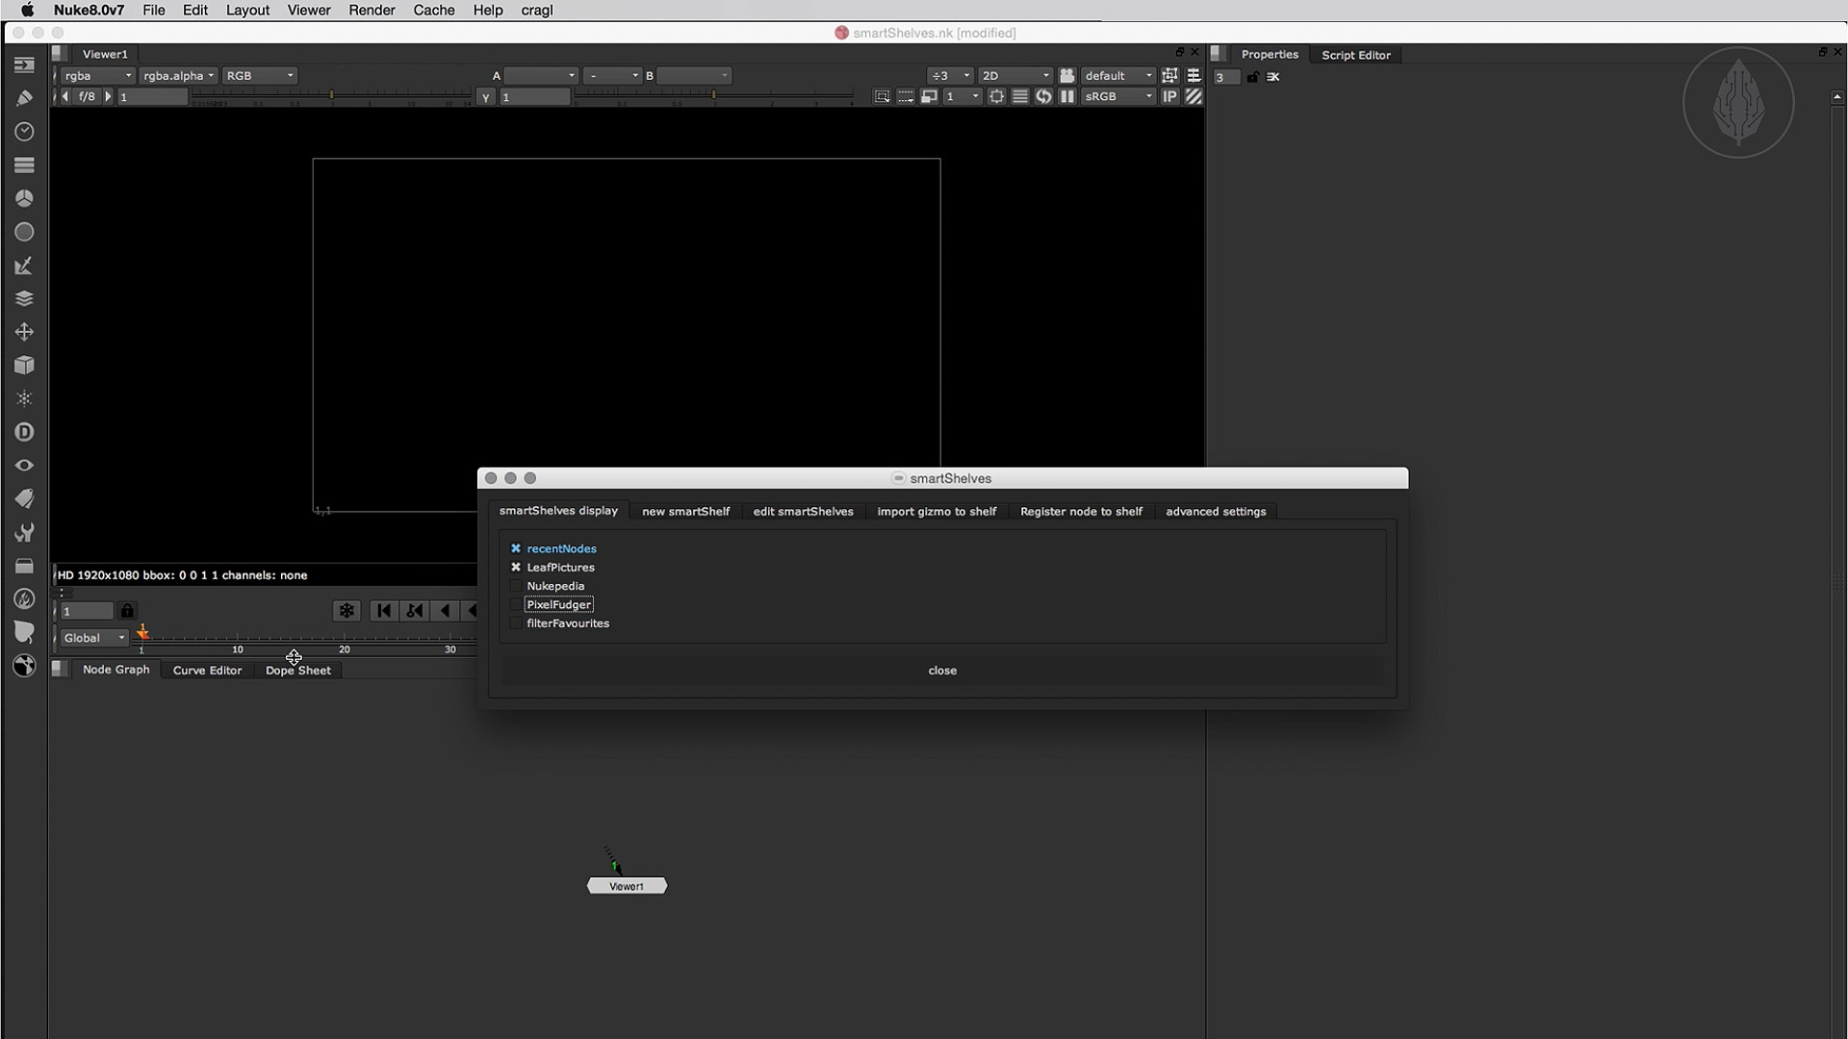The height and width of the screenshot is (1039, 1848).
Task: Uncheck the recentNodes checkbox
Action: point(516,548)
